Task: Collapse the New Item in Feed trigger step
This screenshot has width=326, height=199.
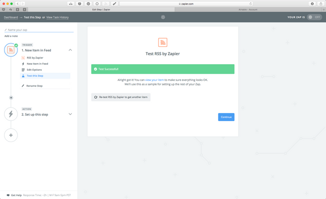Action: (x=70, y=50)
